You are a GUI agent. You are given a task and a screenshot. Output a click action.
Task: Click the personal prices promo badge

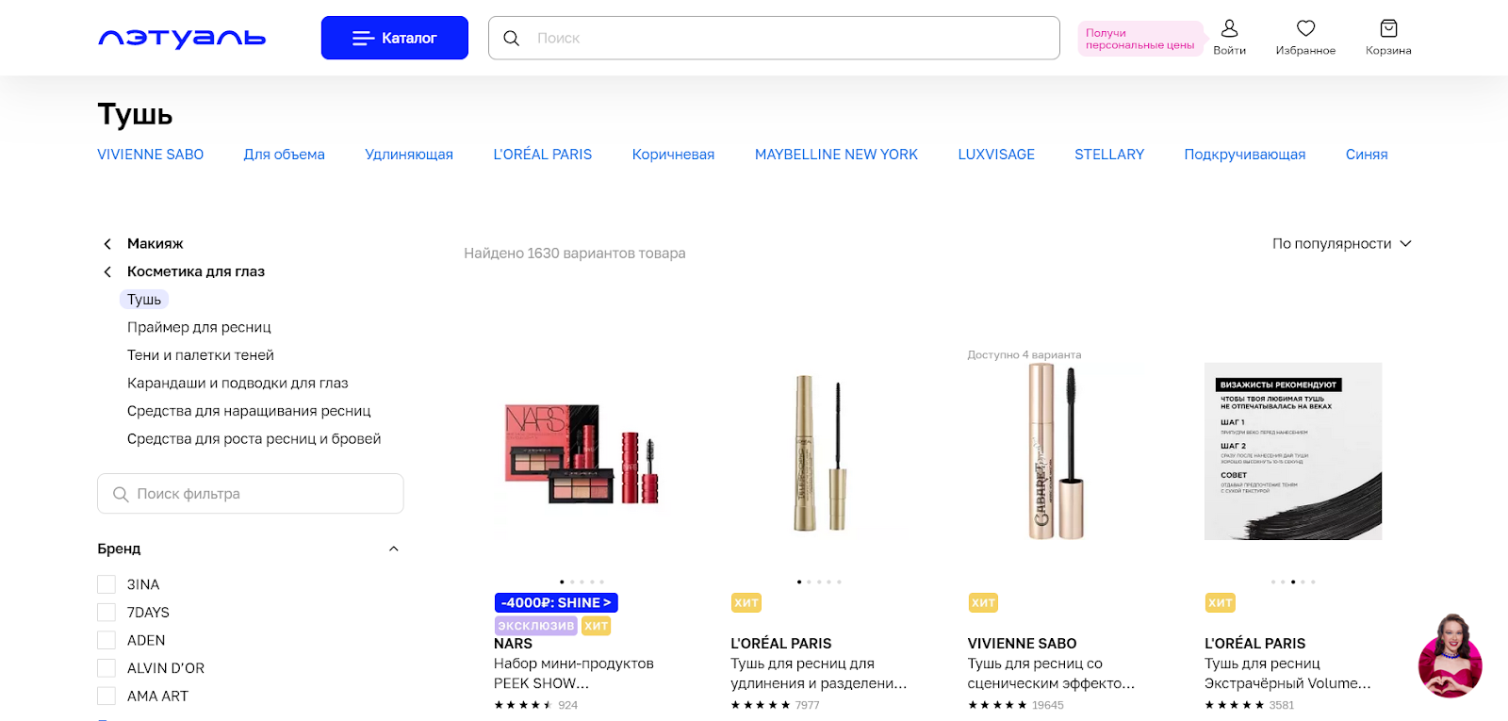coord(1140,39)
